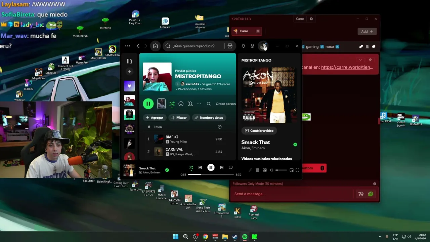Enter Spotify full screen mode

[297, 170]
